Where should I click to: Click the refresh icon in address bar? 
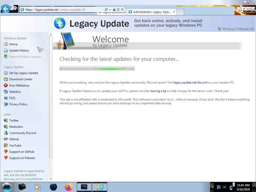[118, 10]
